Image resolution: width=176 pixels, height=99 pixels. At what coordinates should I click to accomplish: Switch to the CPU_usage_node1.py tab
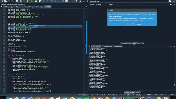pos(12,7)
